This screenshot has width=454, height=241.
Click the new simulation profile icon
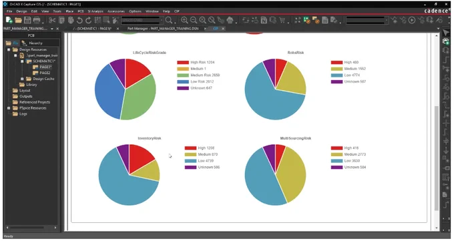coord(394,20)
